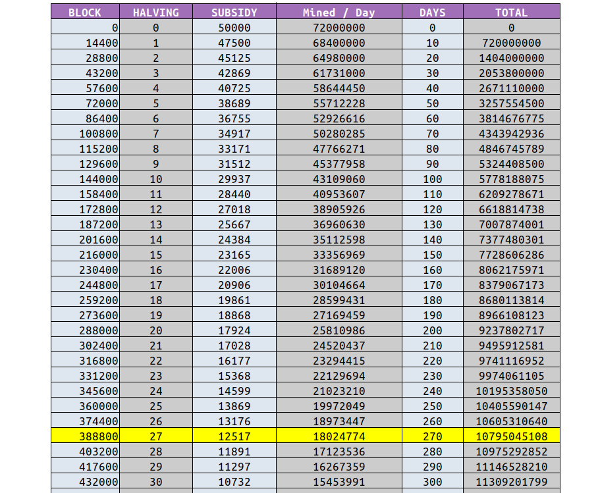This screenshot has height=493, width=598.
Task: Select the highlighted yellow row for halving 27
Action: point(296,436)
